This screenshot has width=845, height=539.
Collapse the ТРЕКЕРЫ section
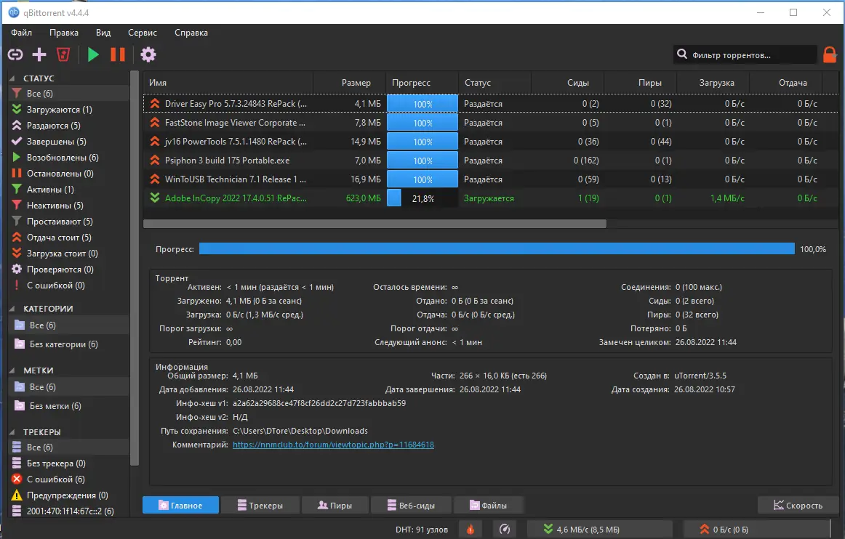[x=12, y=431]
